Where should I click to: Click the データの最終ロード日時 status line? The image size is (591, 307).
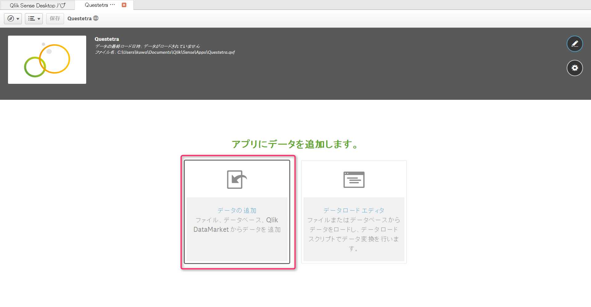[x=147, y=46]
